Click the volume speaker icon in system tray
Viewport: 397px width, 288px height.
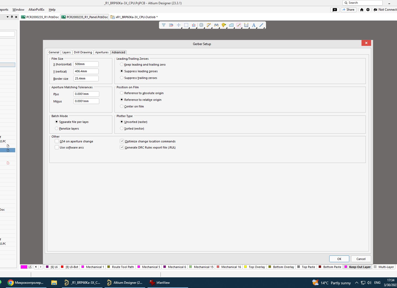click(x=369, y=283)
